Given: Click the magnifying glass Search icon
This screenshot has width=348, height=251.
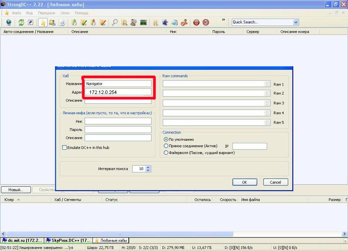Looking at the screenshot, I should (115, 22).
